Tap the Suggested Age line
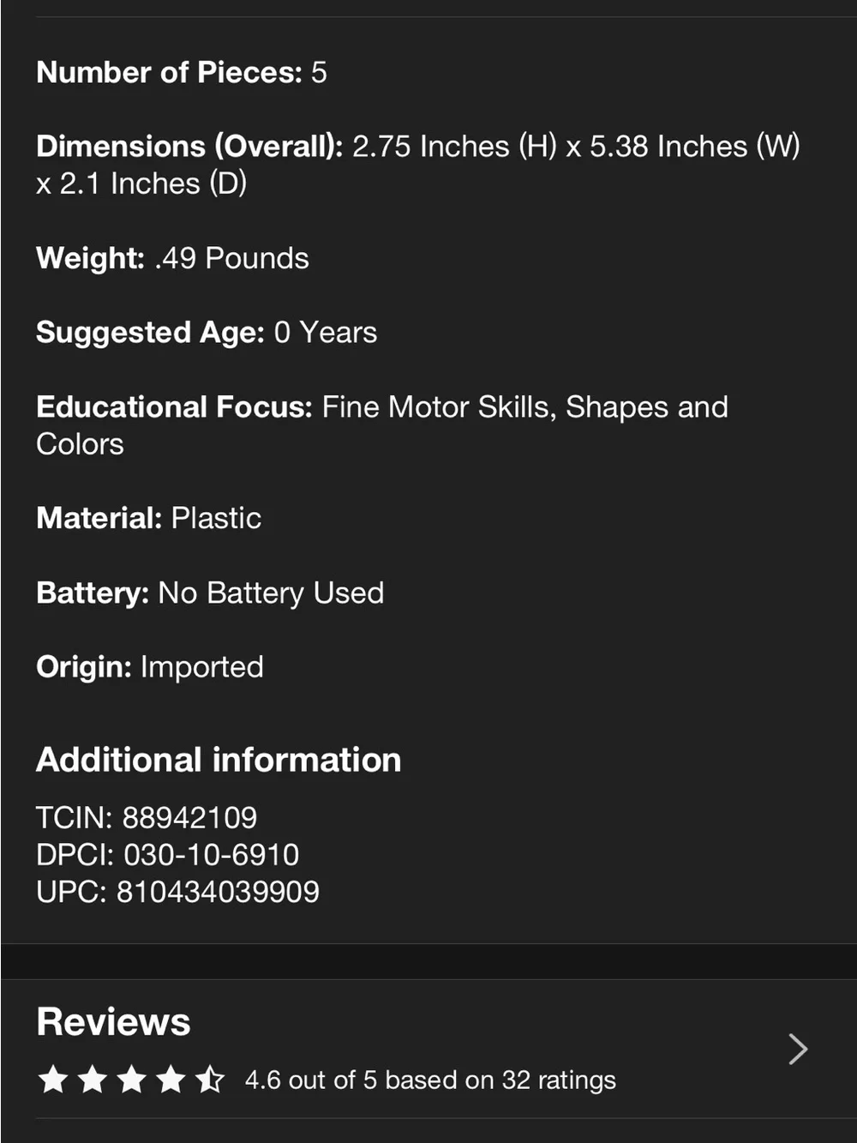Image resolution: width=857 pixels, height=1143 pixels. 207,333
